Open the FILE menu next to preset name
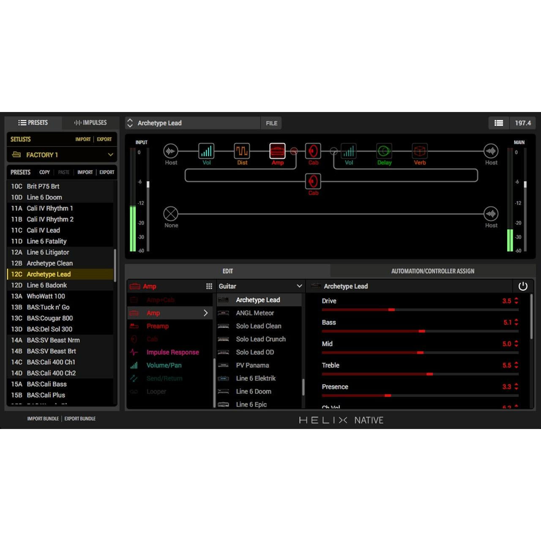 pos(271,123)
